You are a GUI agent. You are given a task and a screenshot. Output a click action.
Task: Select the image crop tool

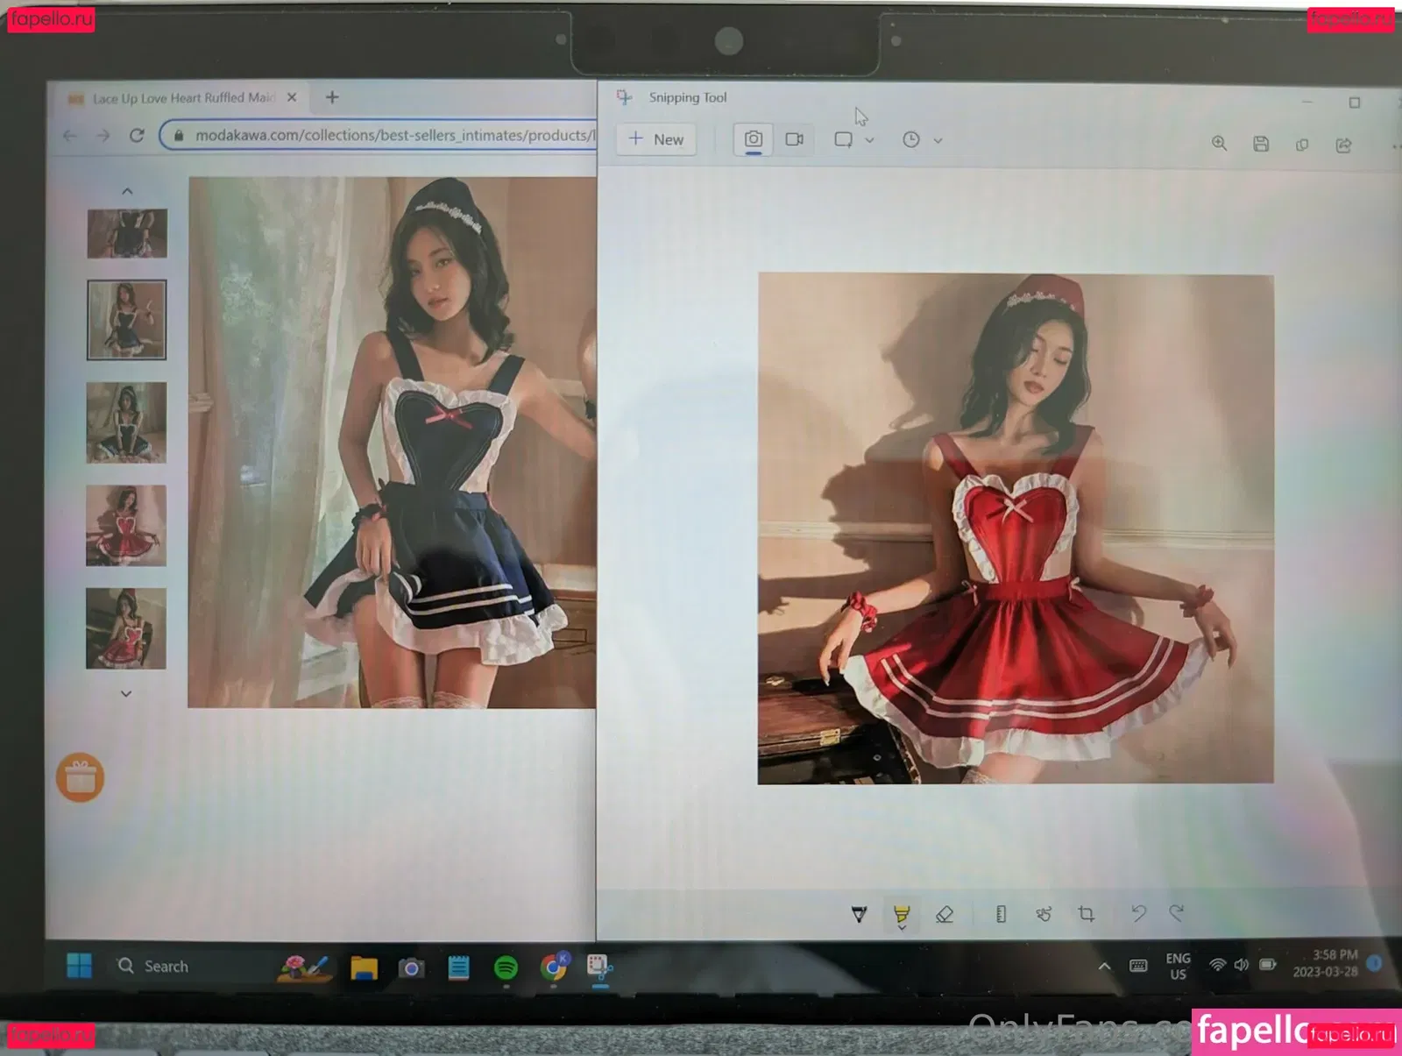point(1087,914)
